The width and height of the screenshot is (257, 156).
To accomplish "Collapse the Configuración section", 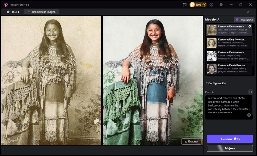I will [x=216, y=83].
